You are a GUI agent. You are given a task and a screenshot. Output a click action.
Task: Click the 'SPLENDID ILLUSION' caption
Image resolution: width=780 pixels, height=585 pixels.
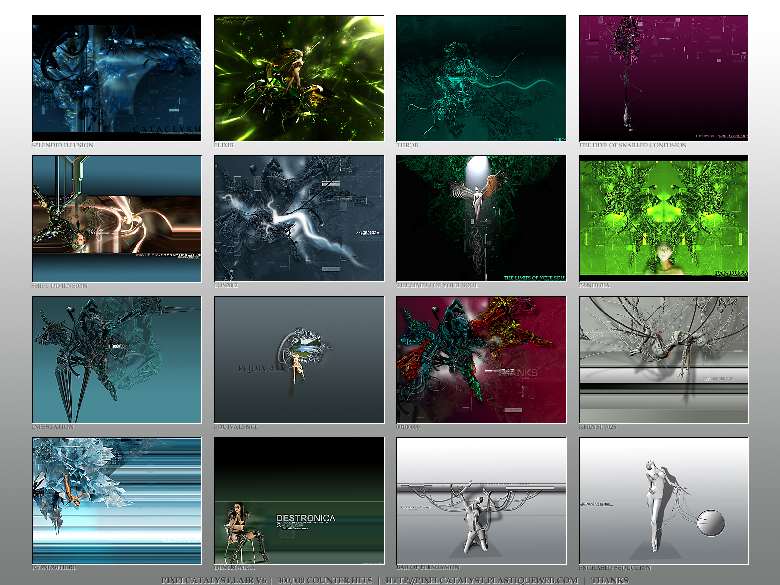(x=62, y=145)
